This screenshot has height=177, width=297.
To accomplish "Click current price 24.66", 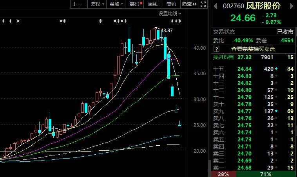I will point(243,18).
